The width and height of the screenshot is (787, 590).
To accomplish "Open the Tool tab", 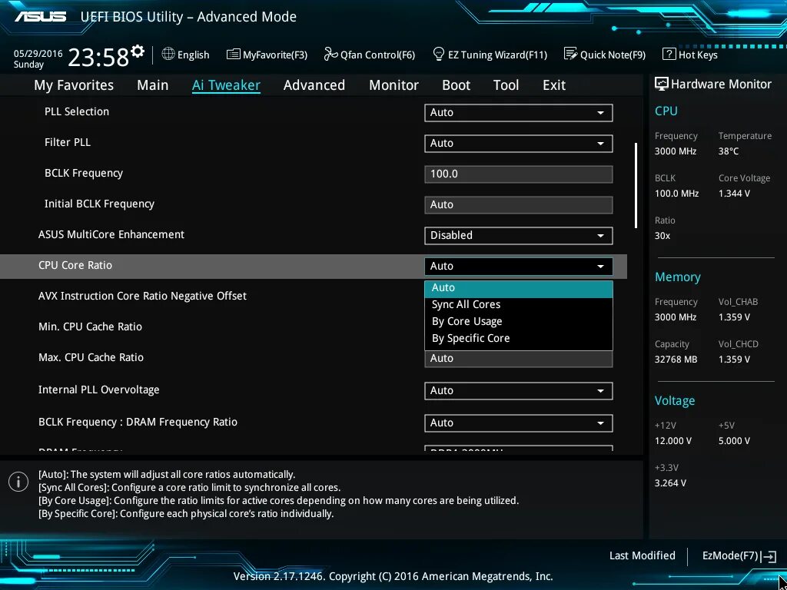I will [506, 85].
